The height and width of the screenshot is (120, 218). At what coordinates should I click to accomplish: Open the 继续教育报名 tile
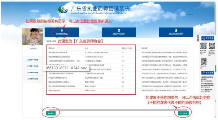pyautogui.click(x=62, y=32)
